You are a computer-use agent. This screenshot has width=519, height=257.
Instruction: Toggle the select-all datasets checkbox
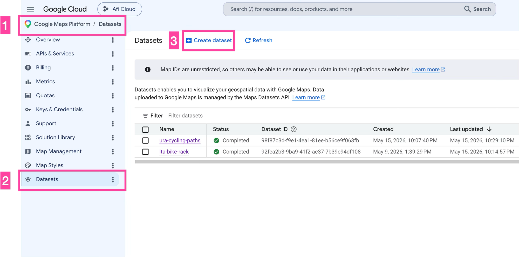(x=146, y=130)
